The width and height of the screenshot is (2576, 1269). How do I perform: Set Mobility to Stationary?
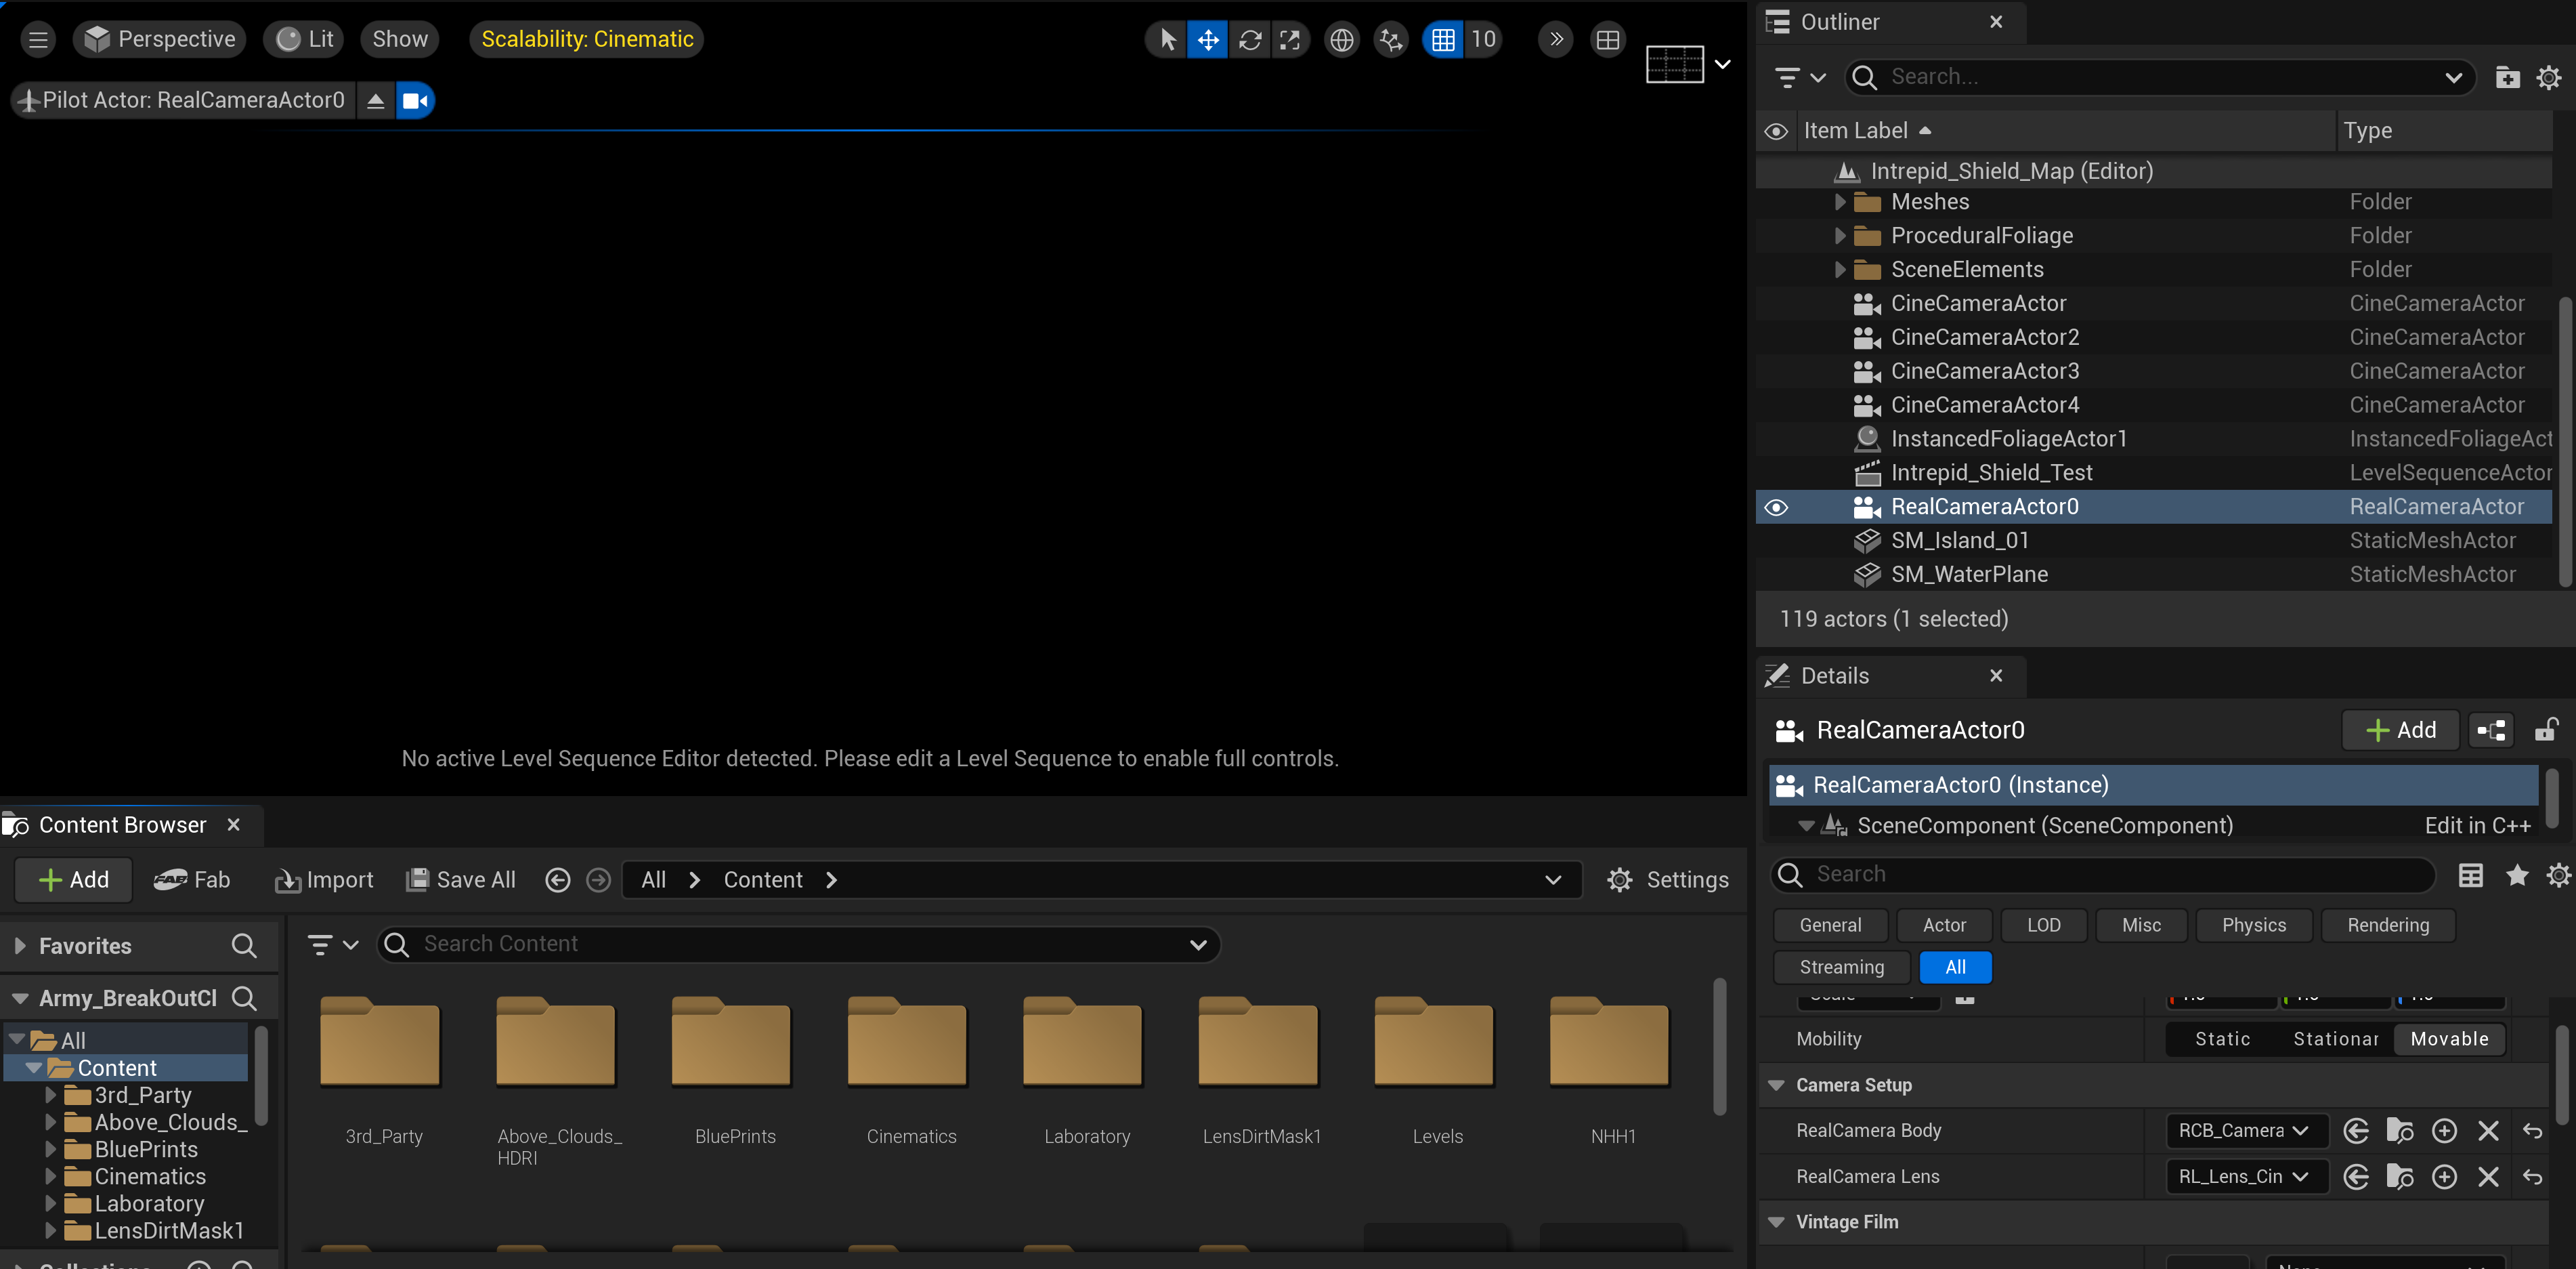pyautogui.click(x=2335, y=1040)
